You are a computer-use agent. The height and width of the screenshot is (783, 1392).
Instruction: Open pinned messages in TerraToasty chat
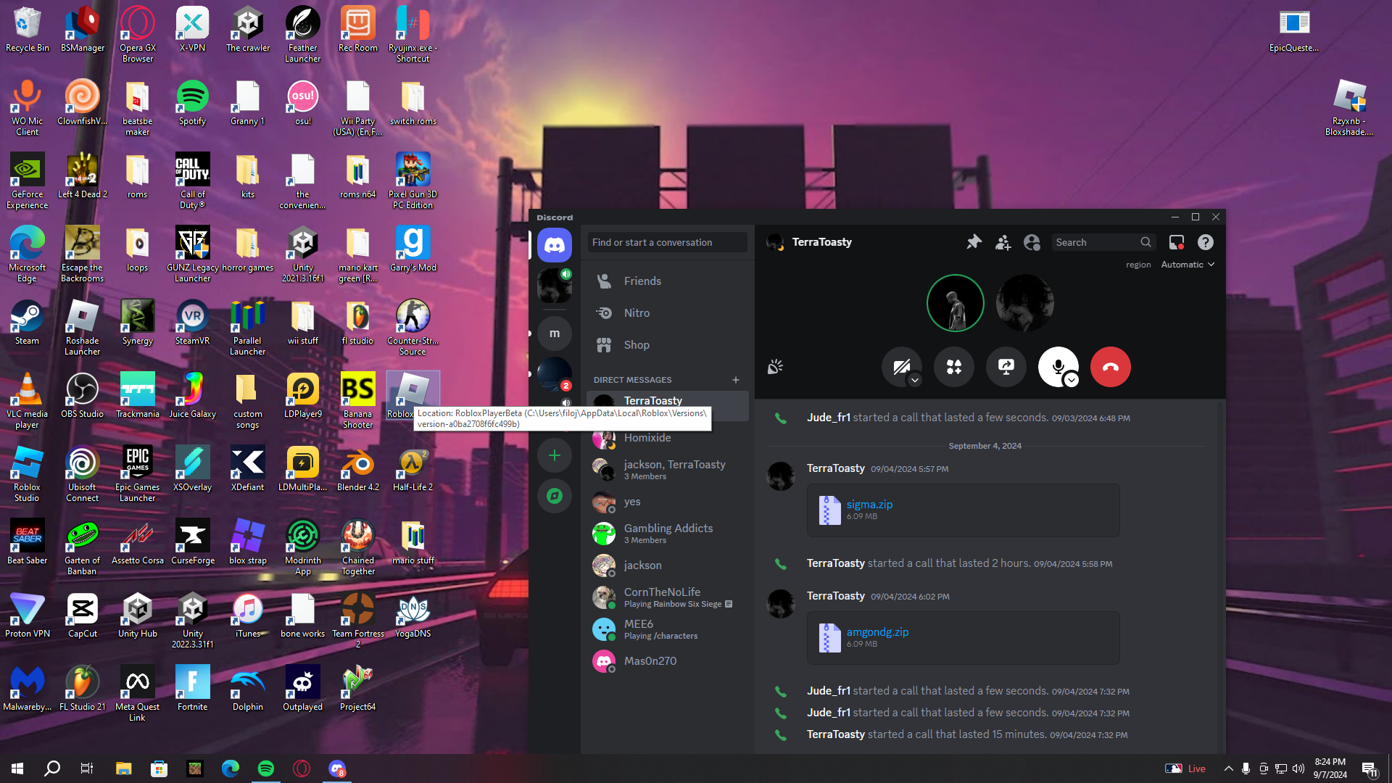[974, 242]
